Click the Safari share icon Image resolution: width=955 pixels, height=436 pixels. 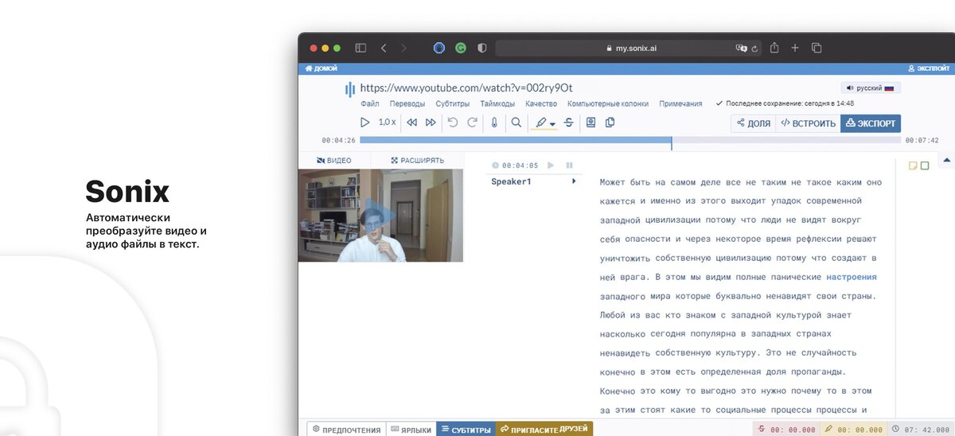point(774,48)
